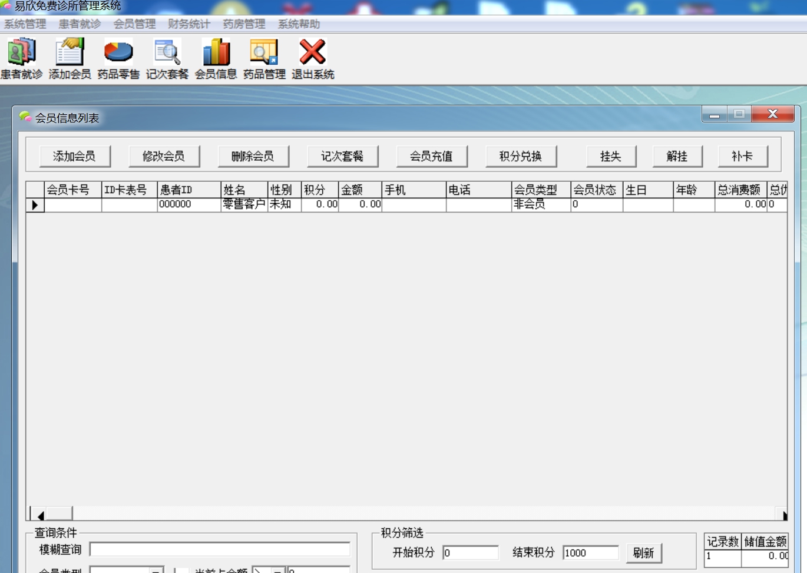The image size is (807, 573).
Task: Click the 修改会员 button
Action: 164,155
